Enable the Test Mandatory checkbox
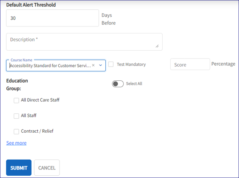Screen dimensions: 239x178 click(x=111, y=65)
